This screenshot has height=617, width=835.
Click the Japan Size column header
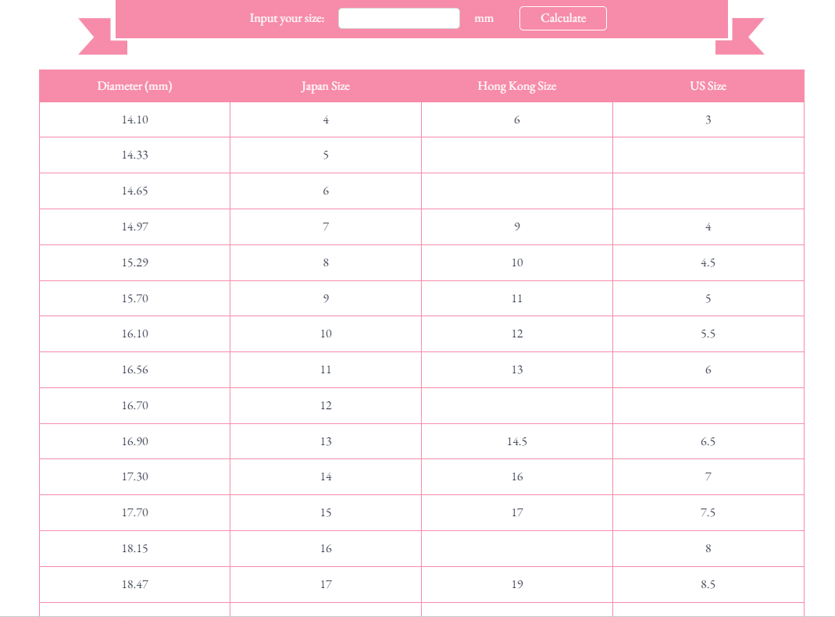[326, 86]
